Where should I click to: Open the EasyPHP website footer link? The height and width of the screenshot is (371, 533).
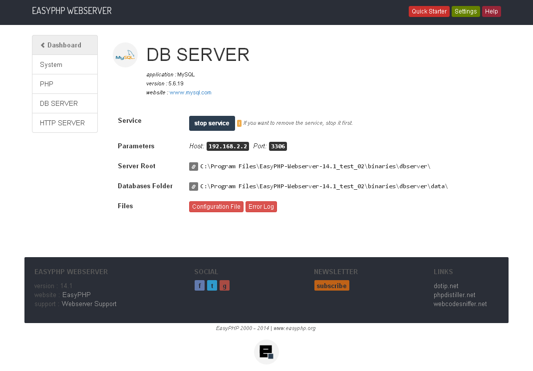click(x=76, y=295)
